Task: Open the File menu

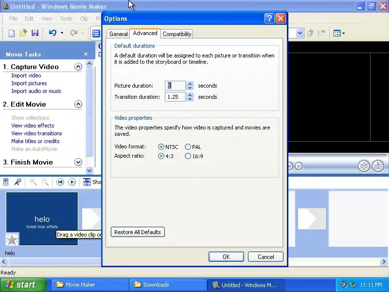Action: (13, 18)
